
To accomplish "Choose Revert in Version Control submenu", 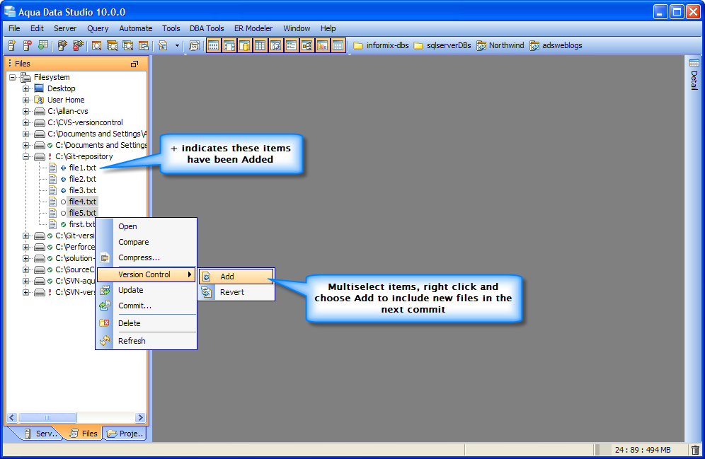I will point(236,292).
